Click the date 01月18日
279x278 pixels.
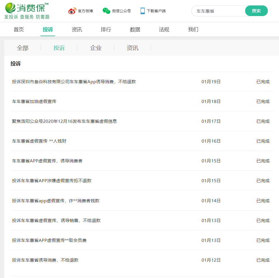click(211, 102)
